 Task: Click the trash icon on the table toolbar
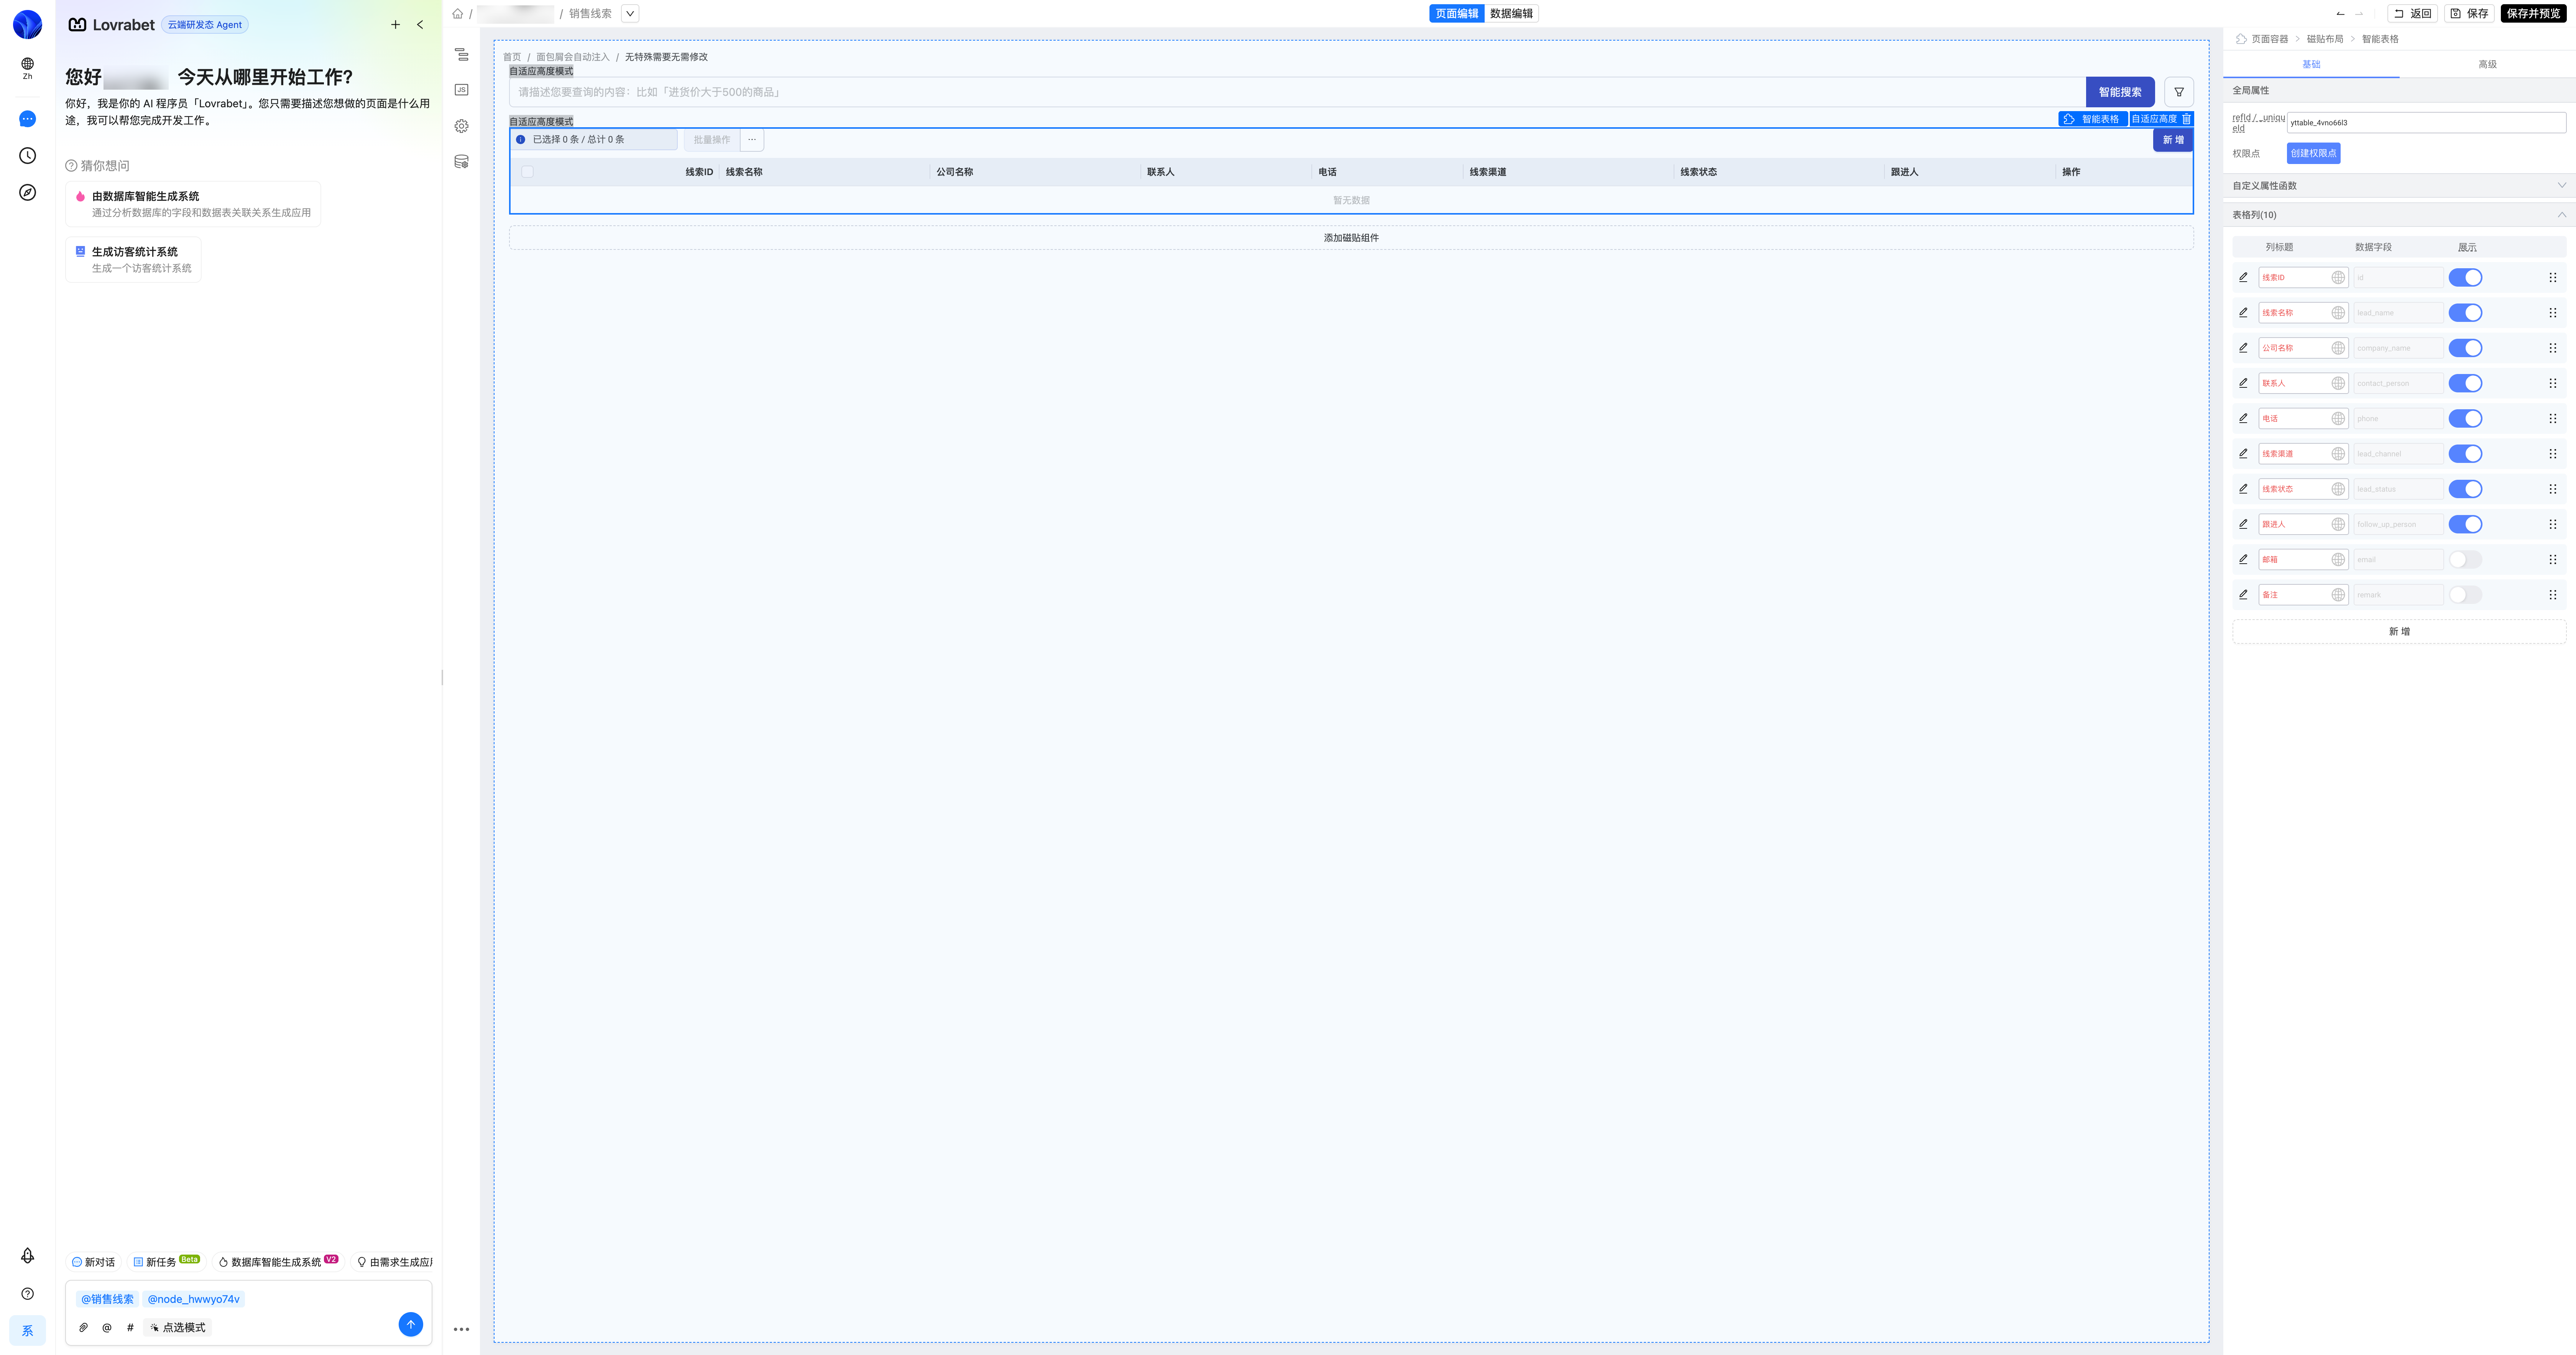2186,119
